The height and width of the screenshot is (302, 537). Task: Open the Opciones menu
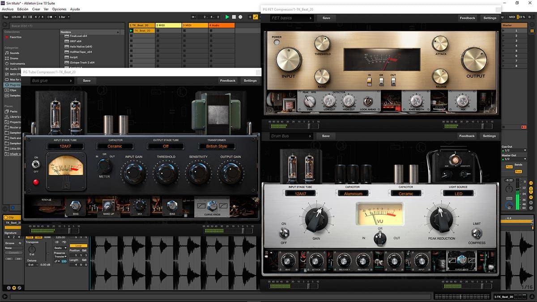pyautogui.click(x=59, y=9)
